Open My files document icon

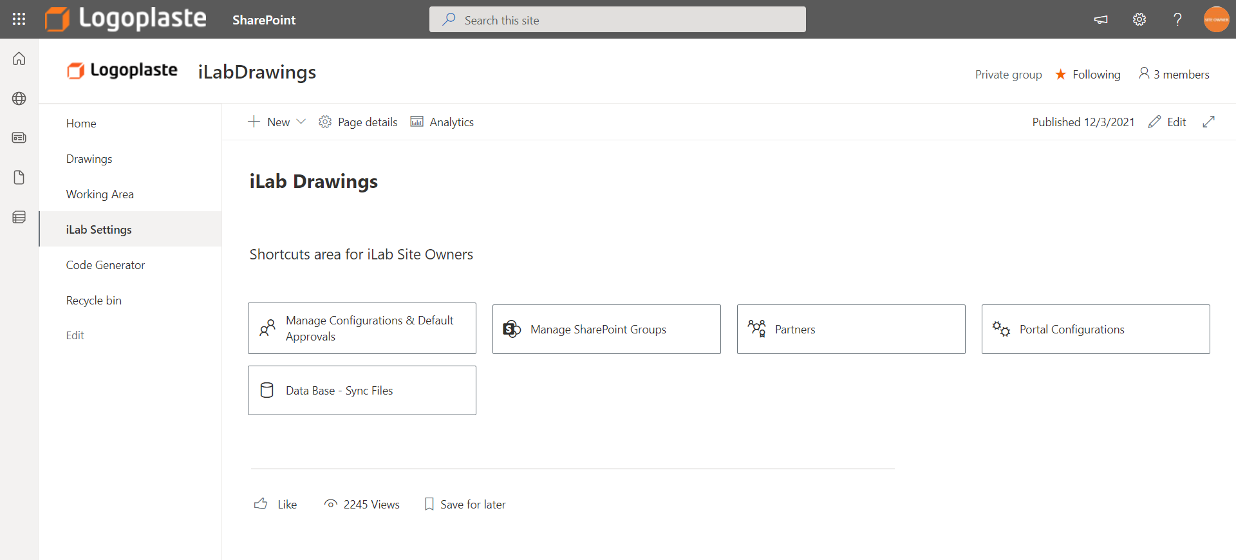19,178
